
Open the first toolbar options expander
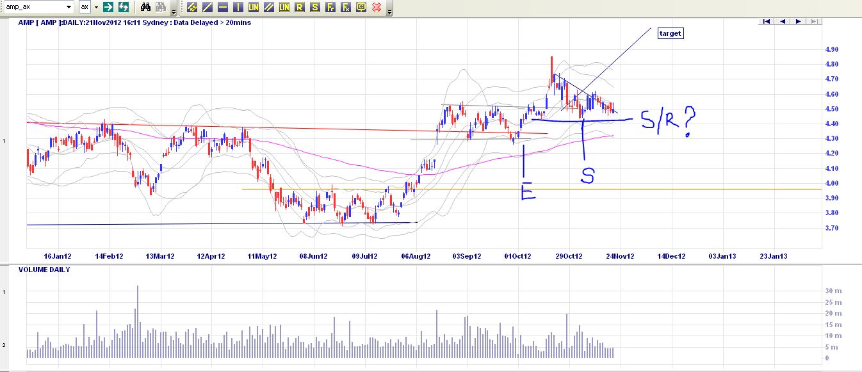tap(174, 8)
